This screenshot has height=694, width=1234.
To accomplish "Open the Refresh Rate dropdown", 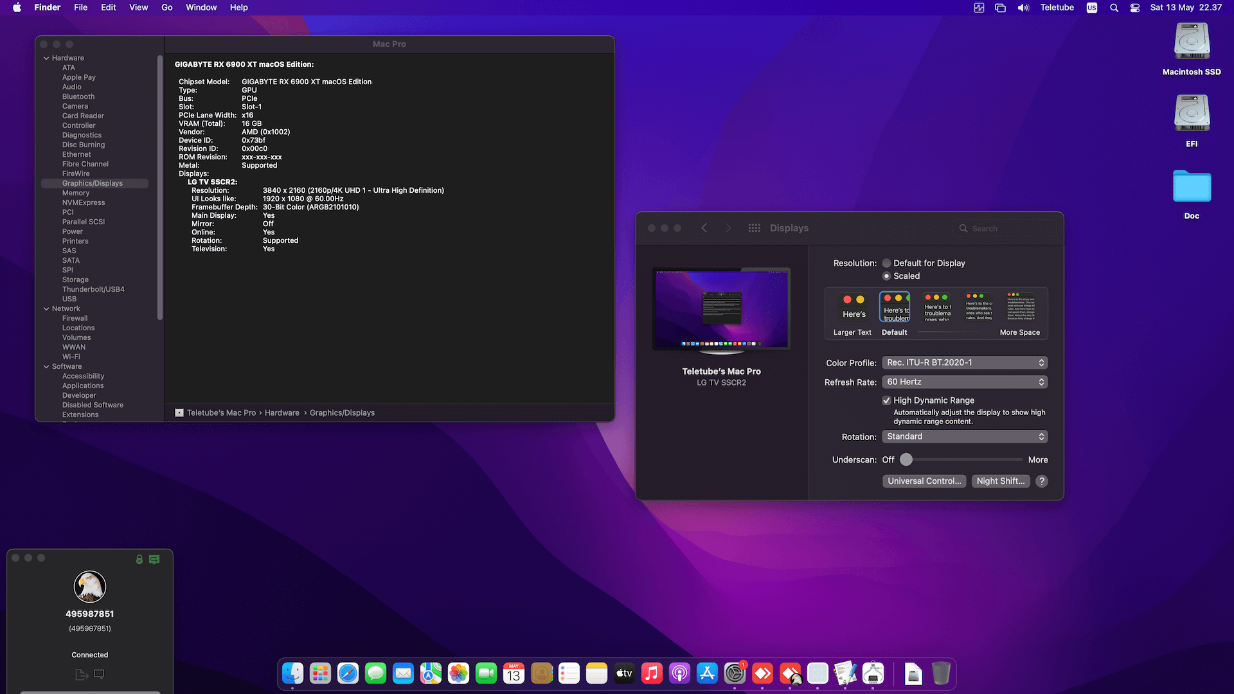I will (965, 382).
